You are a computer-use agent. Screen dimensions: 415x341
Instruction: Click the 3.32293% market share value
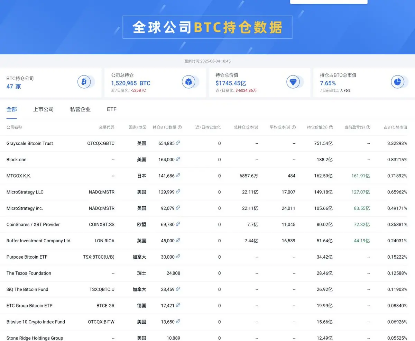click(x=397, y=143)
